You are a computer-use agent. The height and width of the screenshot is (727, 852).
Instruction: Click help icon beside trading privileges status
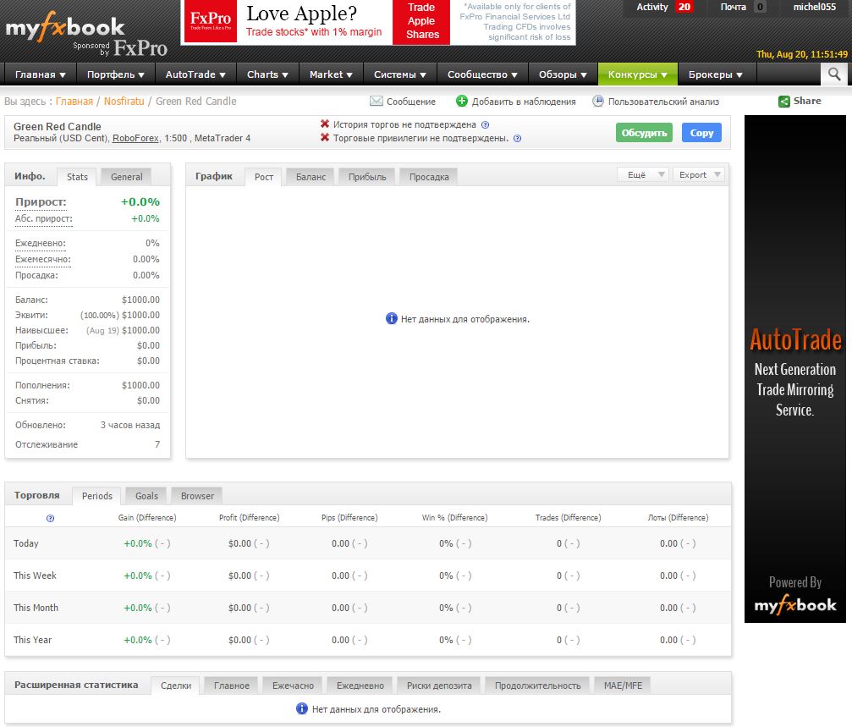pyautogui.click(x=517, y=139)
